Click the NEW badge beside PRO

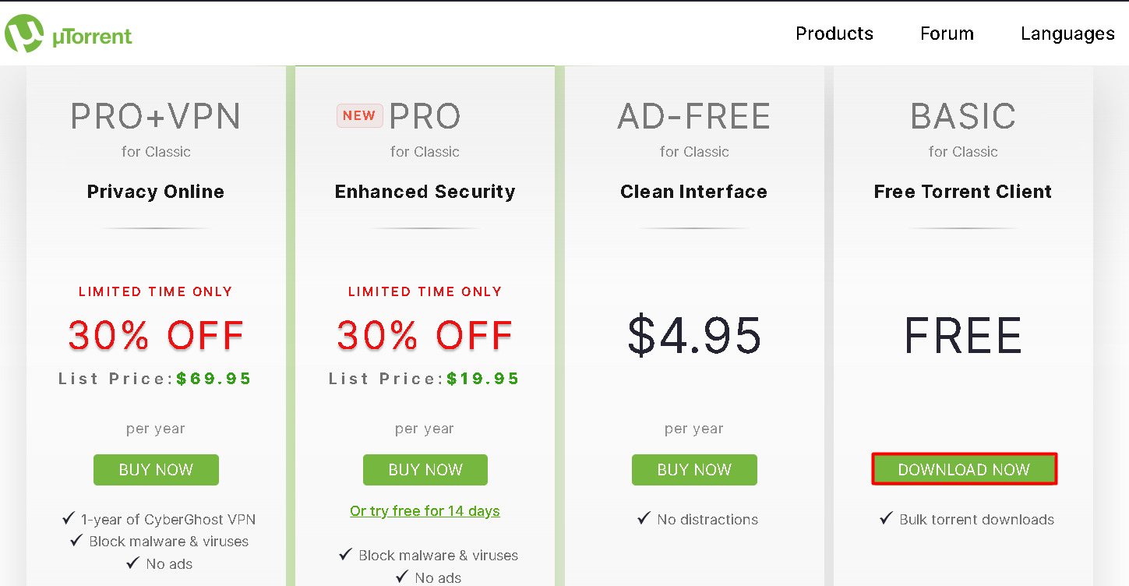(359, 115)
